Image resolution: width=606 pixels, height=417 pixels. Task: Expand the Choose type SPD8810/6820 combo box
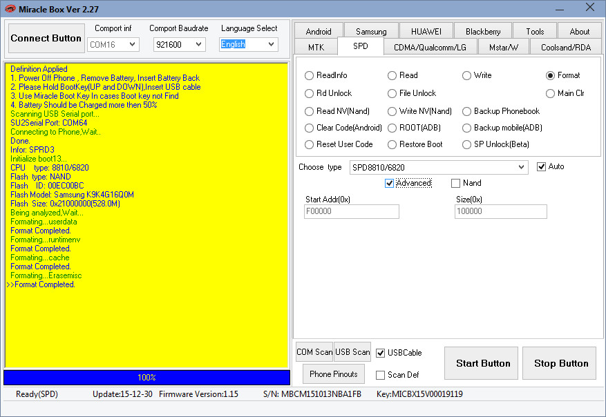[439, 167]
